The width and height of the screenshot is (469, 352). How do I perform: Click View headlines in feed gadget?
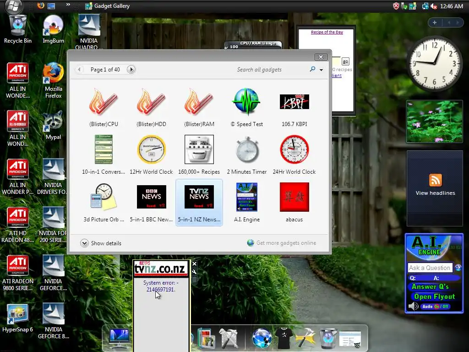pyautogui.click(x=435, y=193)
